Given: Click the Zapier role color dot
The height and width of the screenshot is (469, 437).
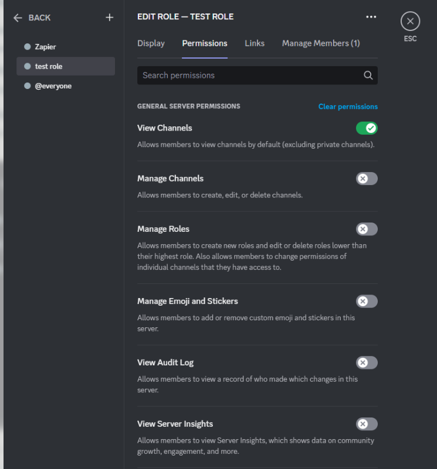Looking at the screenshot, I should pyautogui.click(x=27, y=47).
